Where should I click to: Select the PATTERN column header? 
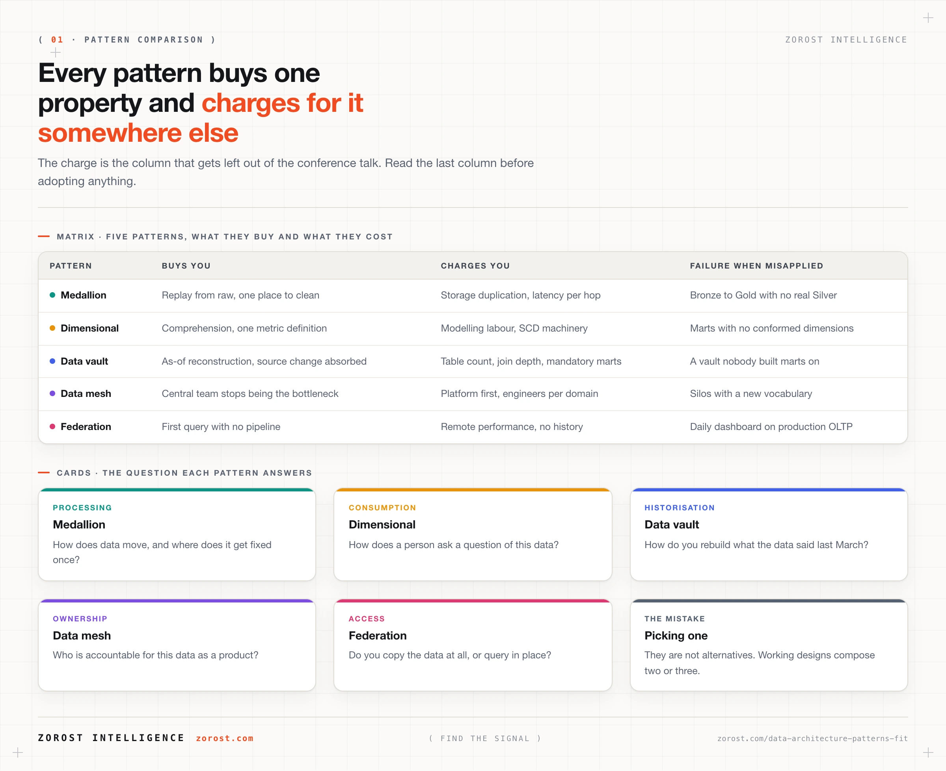coord(71,265)
